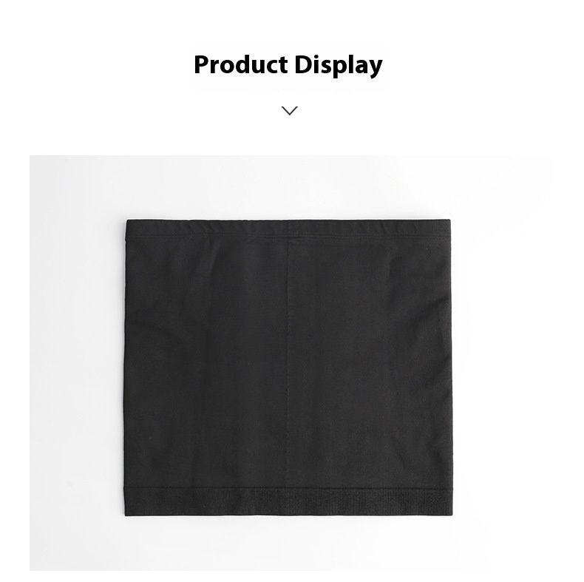
Task: Click the letter y ending the heading
Action: (x=376, y=68)
